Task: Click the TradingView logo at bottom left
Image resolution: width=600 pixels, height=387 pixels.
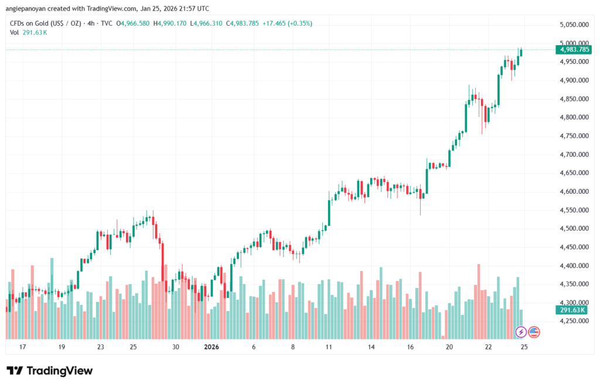Action: tap(49, 371)
